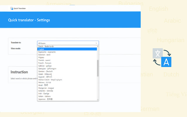Click the Quick Translator title text
The height and width of the screenshot is (117, 187).
point(20,8)
